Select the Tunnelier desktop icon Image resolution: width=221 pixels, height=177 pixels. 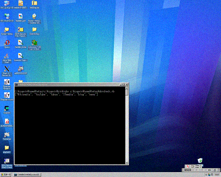7,134
